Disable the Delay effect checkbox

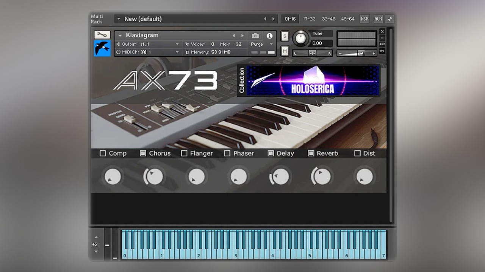coord(271,153)
